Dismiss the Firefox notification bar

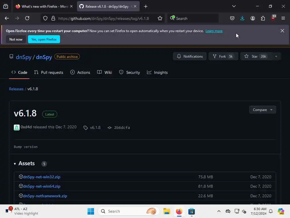[x=282, y=31]
